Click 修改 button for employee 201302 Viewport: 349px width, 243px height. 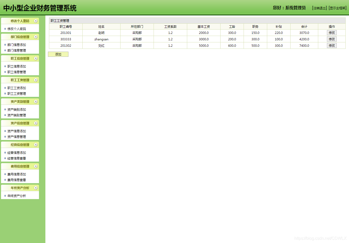pyautogui.click(x=332, y=46)
